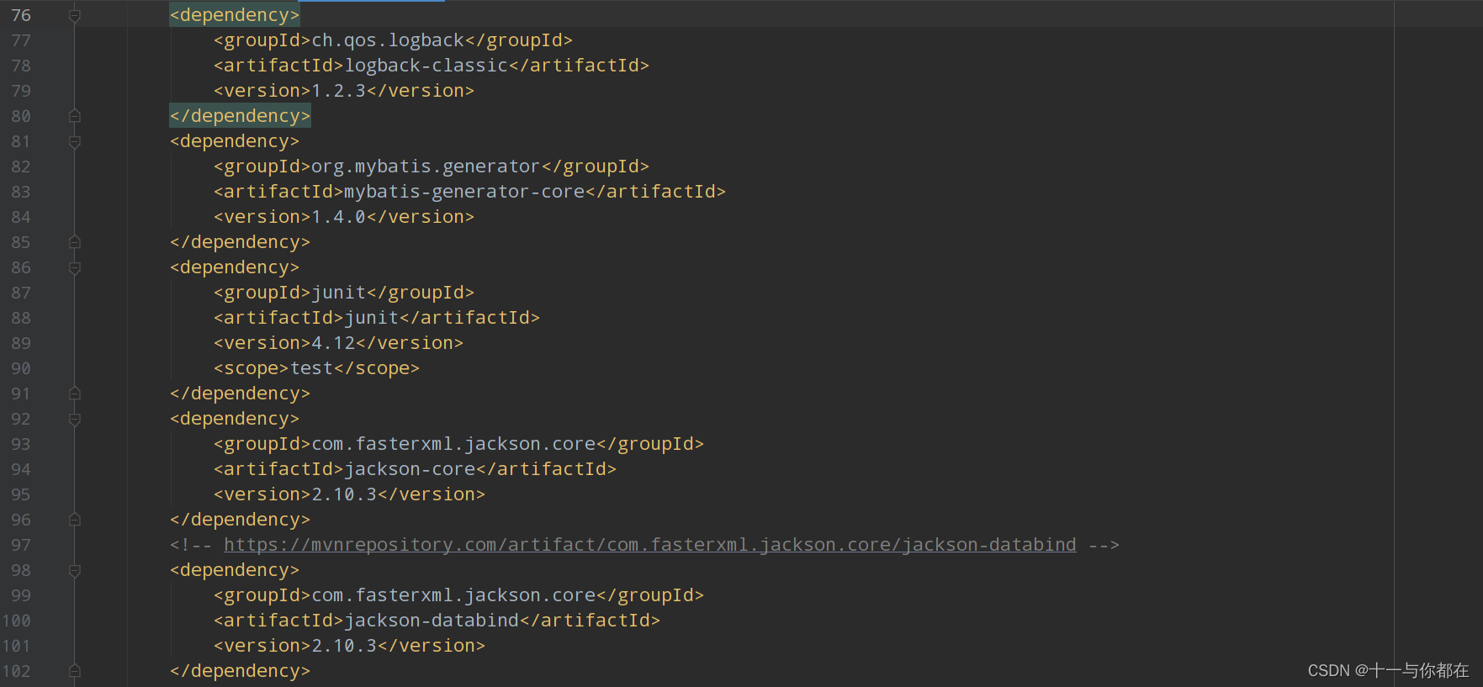Click jackson-databind artifactId text on line 100
The height and width of the screenshot is (687, 1483).
(432, 621)
